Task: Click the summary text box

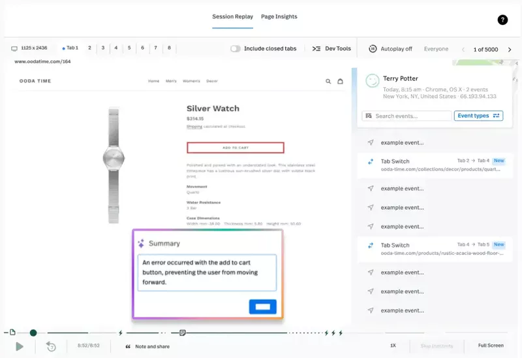Action: (207, 272)
